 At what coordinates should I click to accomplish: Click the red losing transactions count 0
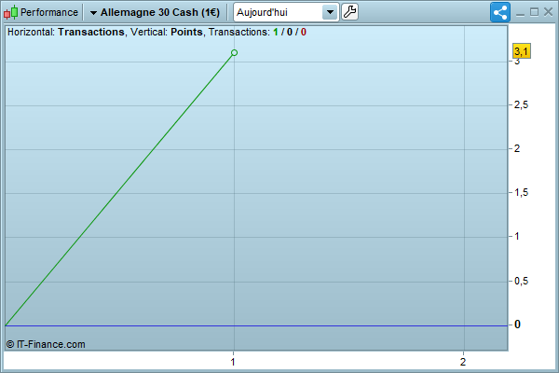304,32
